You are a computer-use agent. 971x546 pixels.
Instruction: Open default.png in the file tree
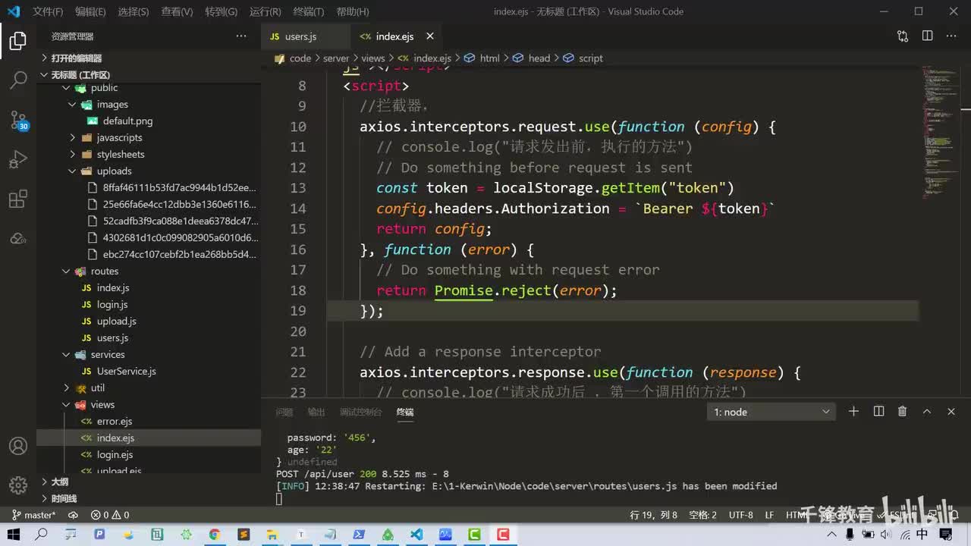pyautogui.click(x=127, y=121)
